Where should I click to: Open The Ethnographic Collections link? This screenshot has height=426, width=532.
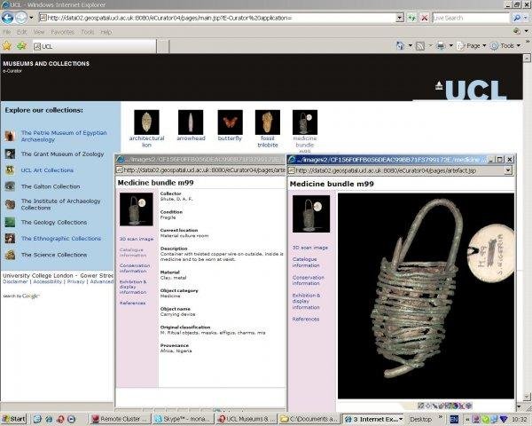click(61, 239)
